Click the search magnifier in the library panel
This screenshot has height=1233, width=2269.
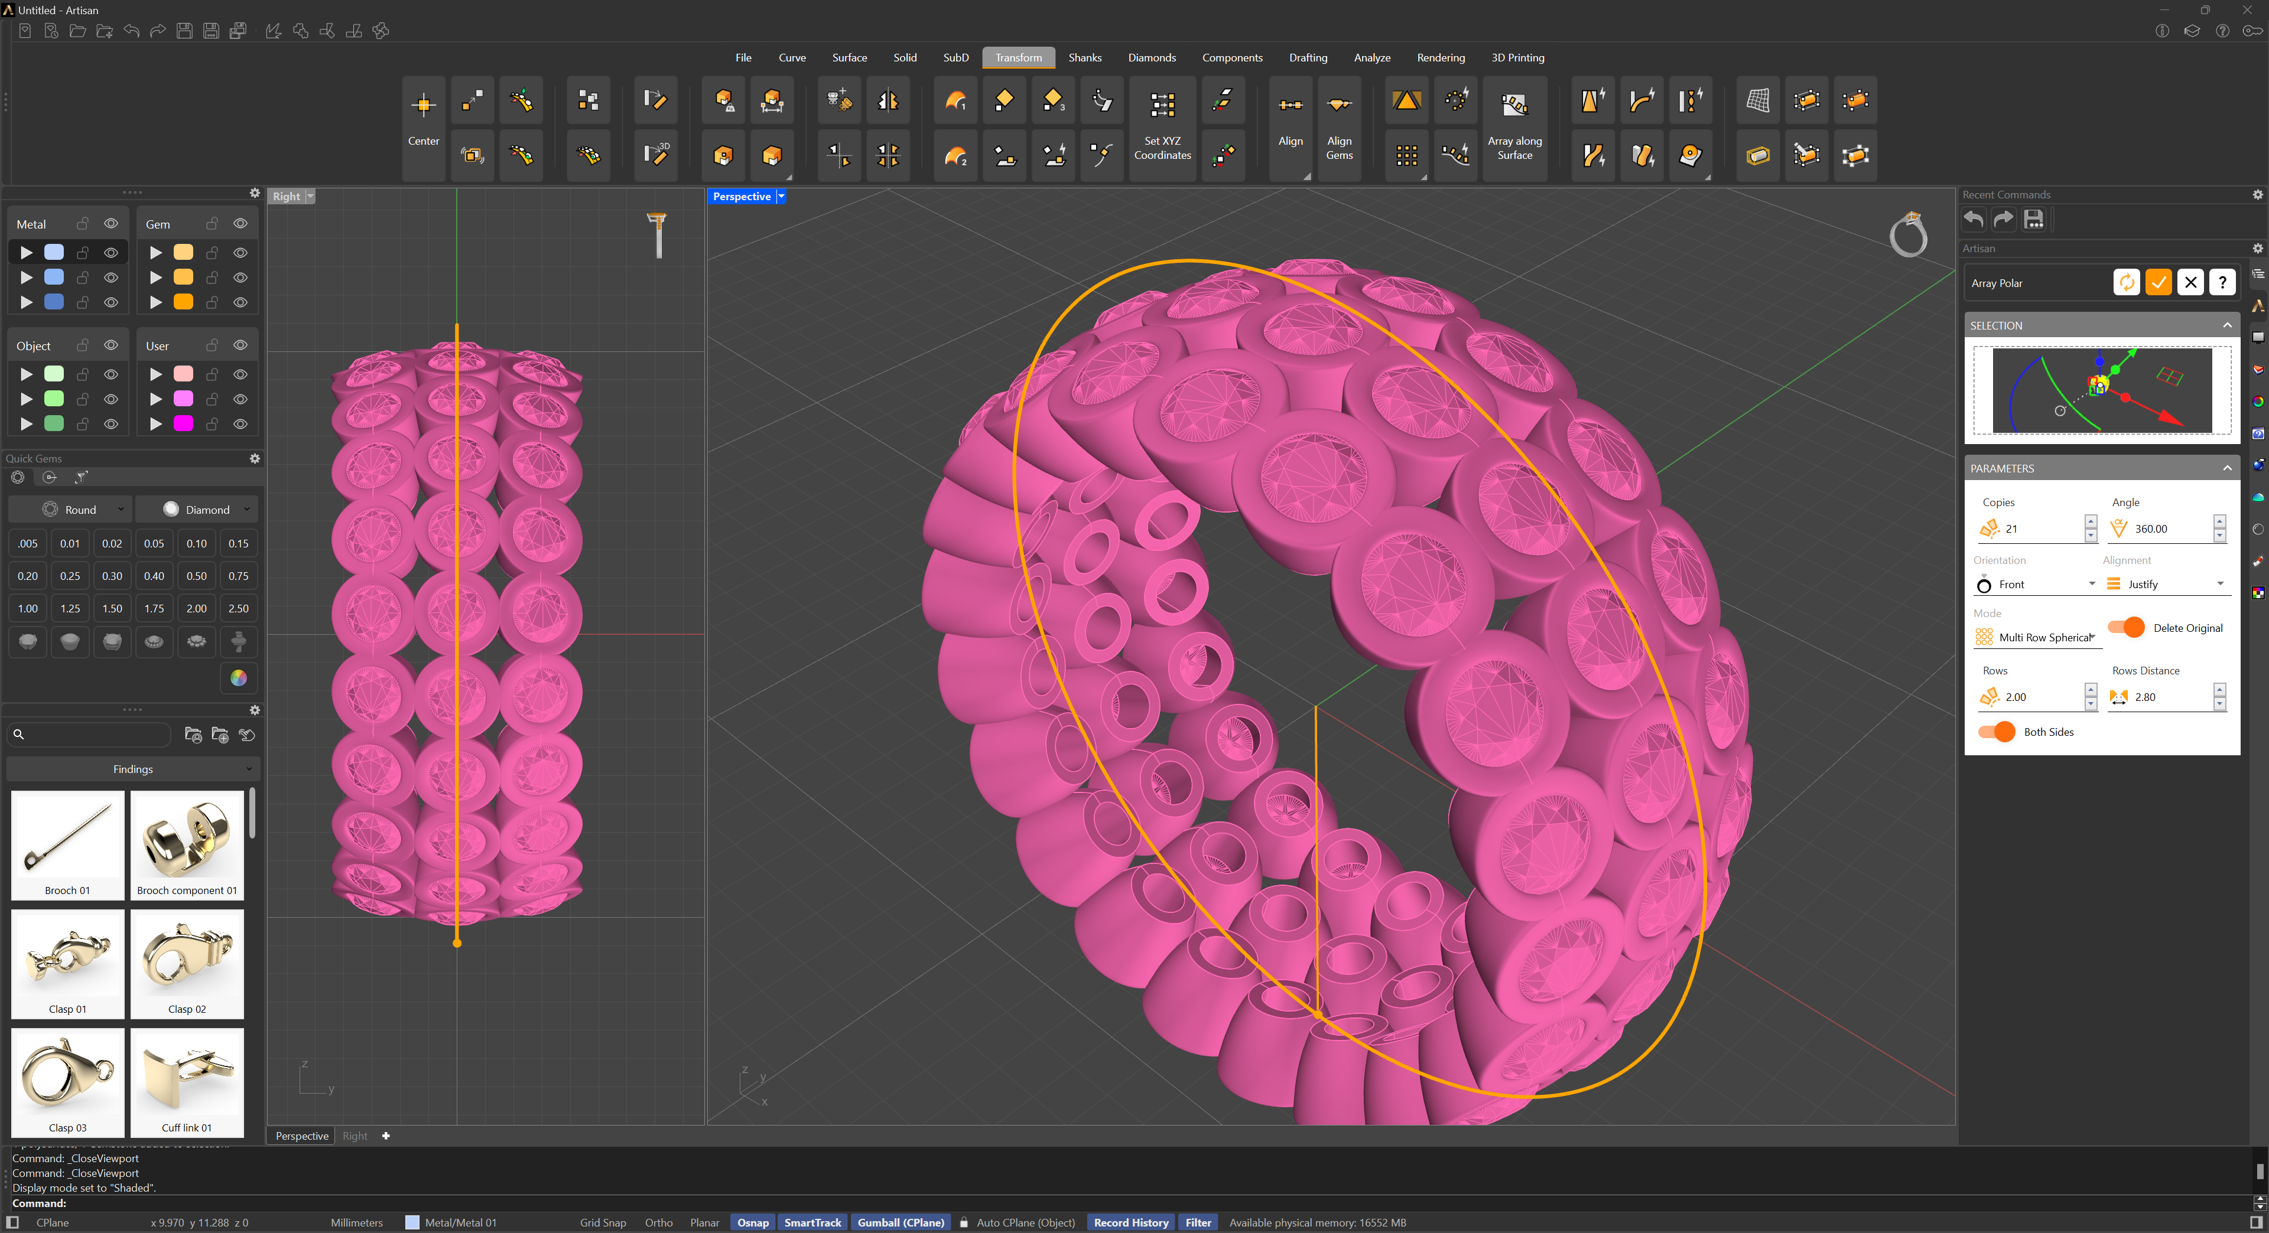click(x=18, y=734)
